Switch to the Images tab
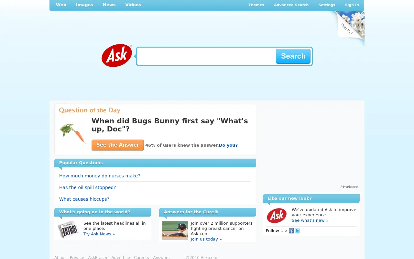Viewport: 414px width, 259px height. [84, 5]
